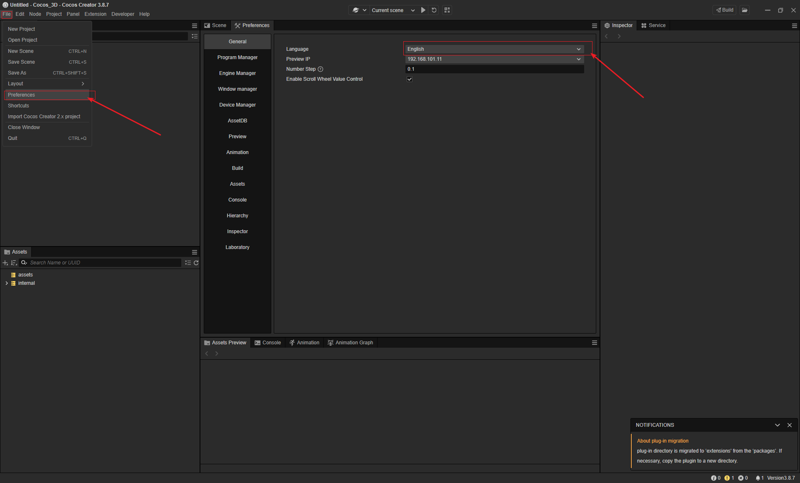The image size is (800, 483).
Task: Refresh the Assets panel
Action: click(196, 263)
